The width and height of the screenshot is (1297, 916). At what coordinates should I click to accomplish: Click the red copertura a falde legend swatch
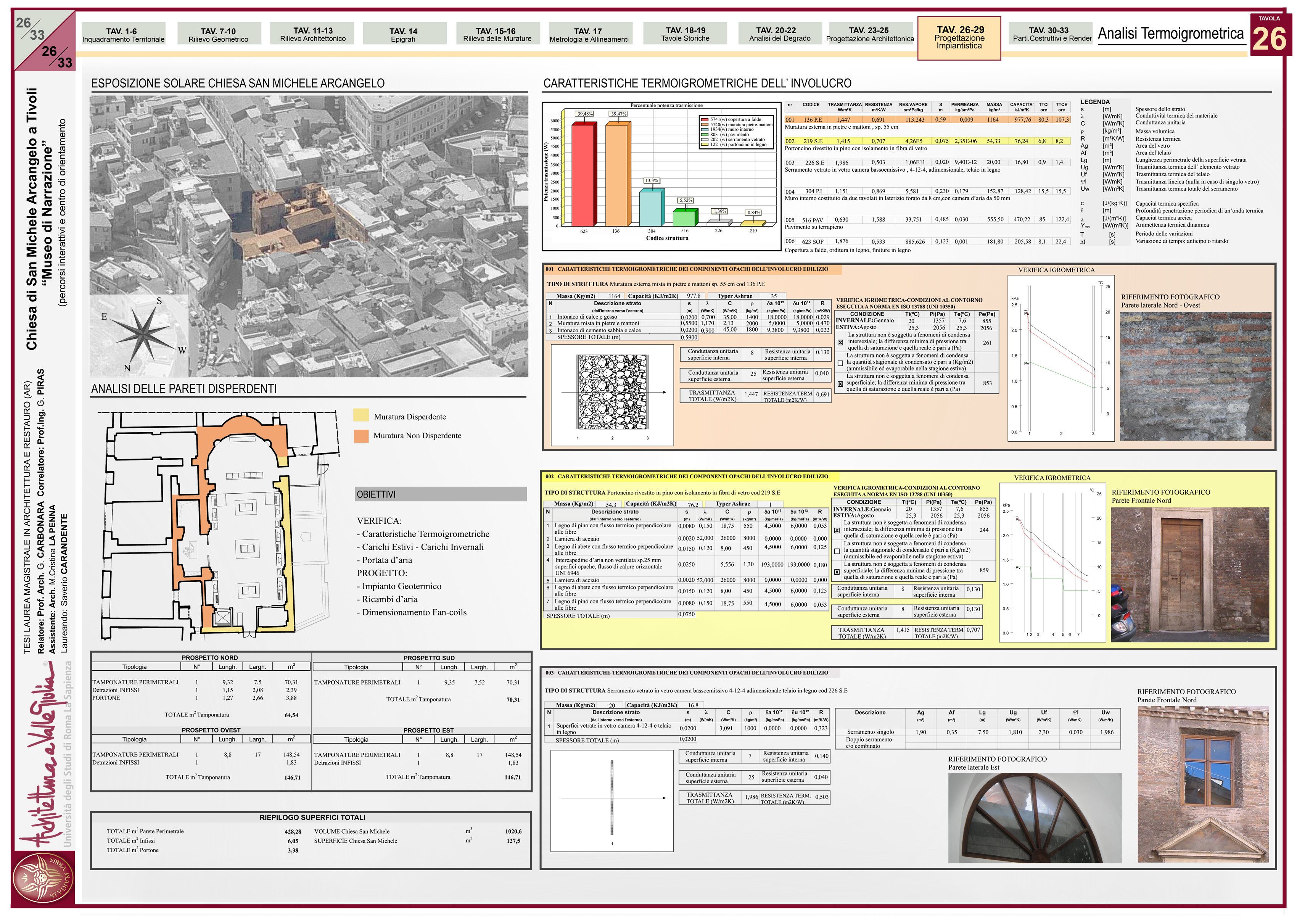coord(705,120)
